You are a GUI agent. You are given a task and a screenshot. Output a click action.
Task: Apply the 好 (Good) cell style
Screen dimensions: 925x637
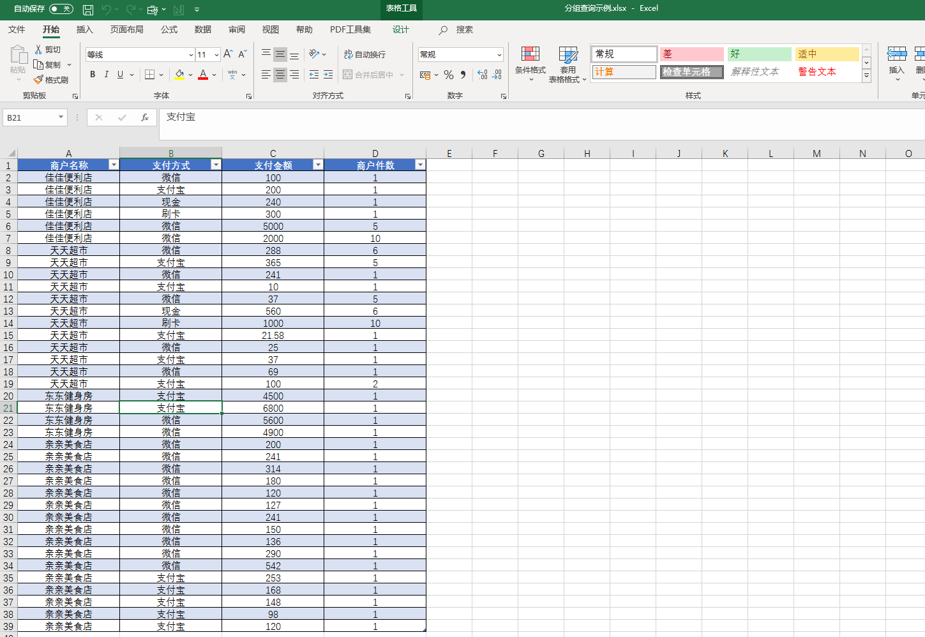point(760,54)
